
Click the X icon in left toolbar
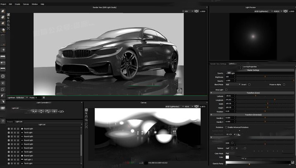(3, 82)
